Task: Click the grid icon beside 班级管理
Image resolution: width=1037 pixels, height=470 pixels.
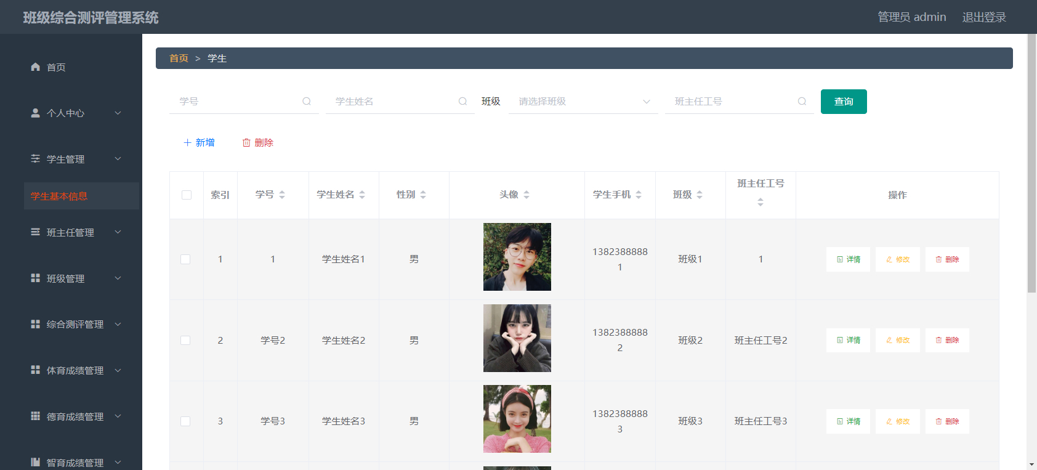Action: [36, 278]
